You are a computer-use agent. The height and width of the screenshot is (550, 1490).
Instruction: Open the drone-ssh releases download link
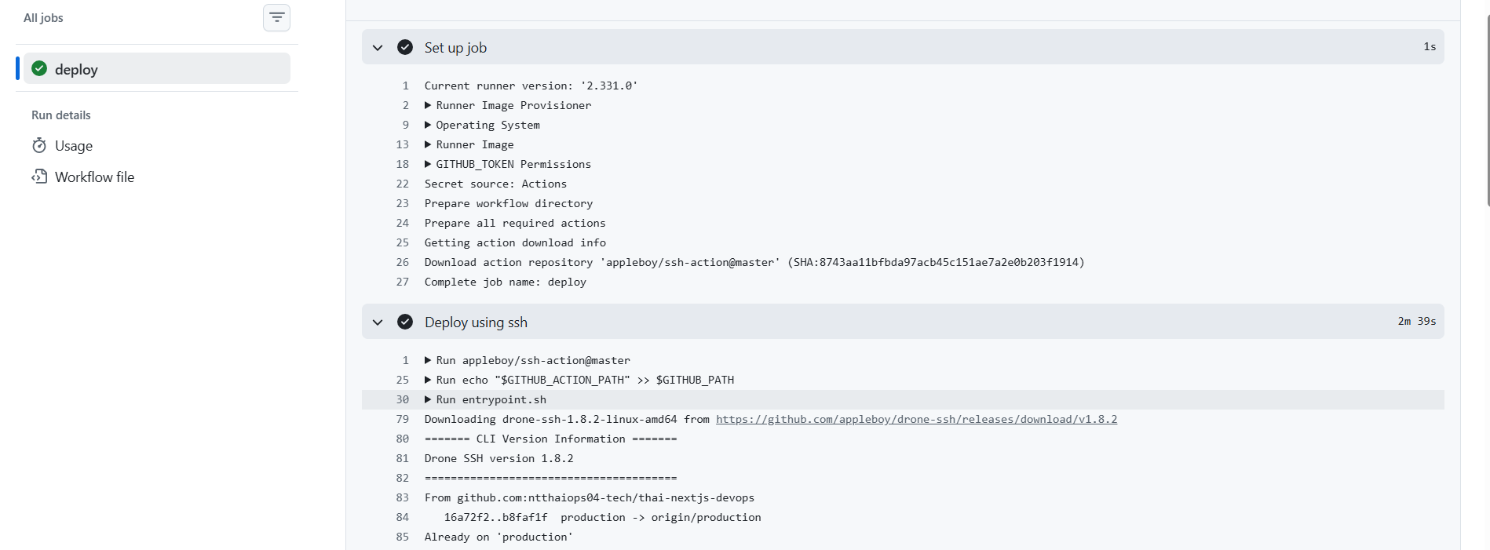click(x=916, y=419)
